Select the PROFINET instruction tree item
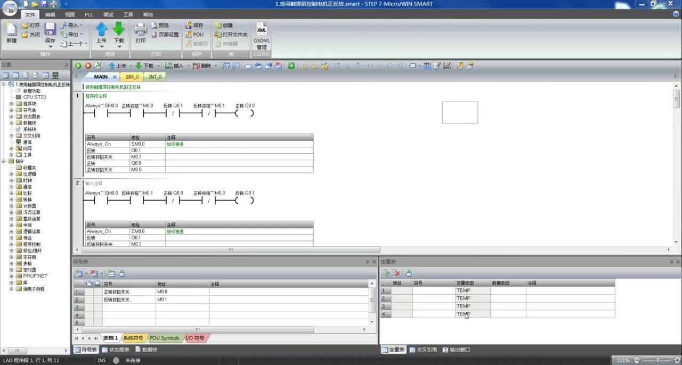This screenshot has height=365, width=682. click(x=35, y=276)
